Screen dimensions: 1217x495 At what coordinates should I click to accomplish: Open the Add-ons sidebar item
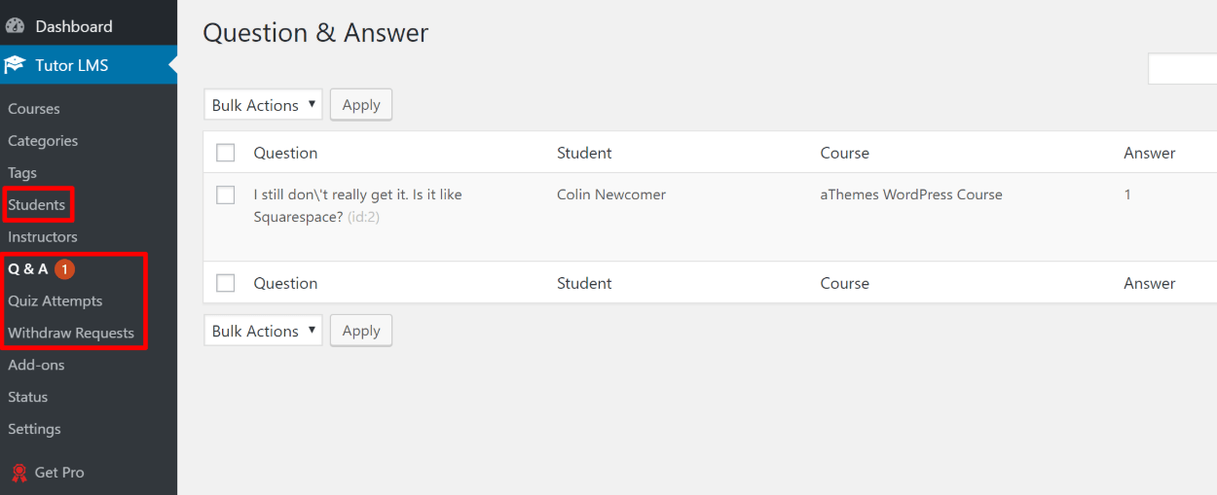36,365
